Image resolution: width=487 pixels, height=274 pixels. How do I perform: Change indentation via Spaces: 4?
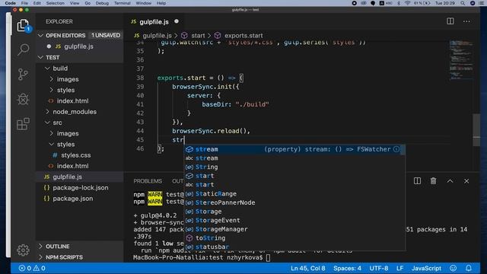click(347, 268)
